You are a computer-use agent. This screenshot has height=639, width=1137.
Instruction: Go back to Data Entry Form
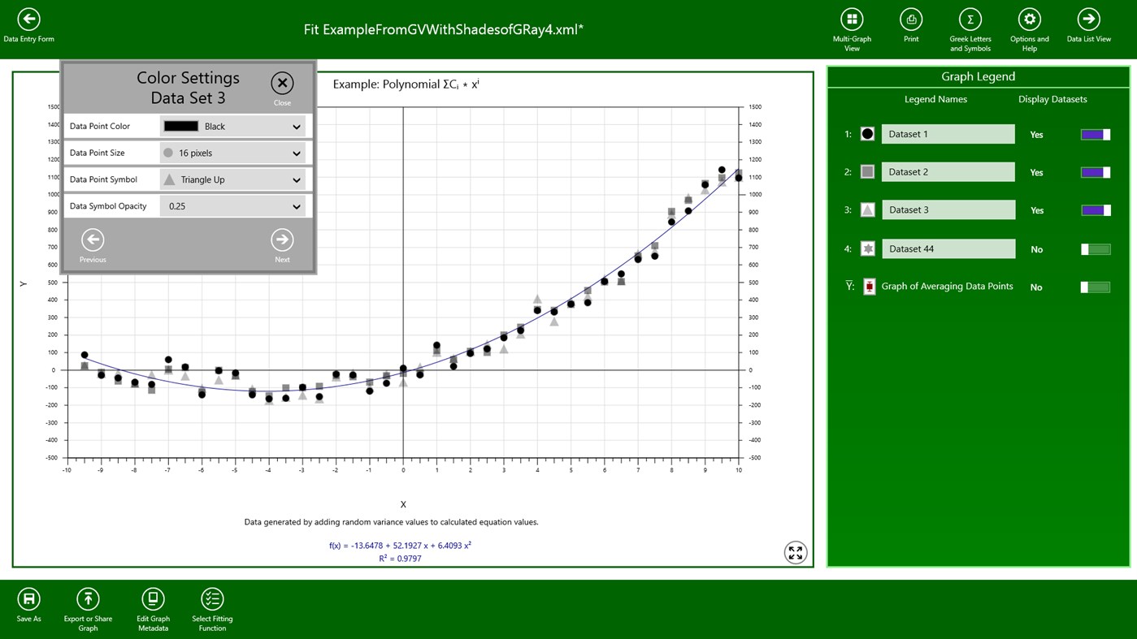point(28,19)
